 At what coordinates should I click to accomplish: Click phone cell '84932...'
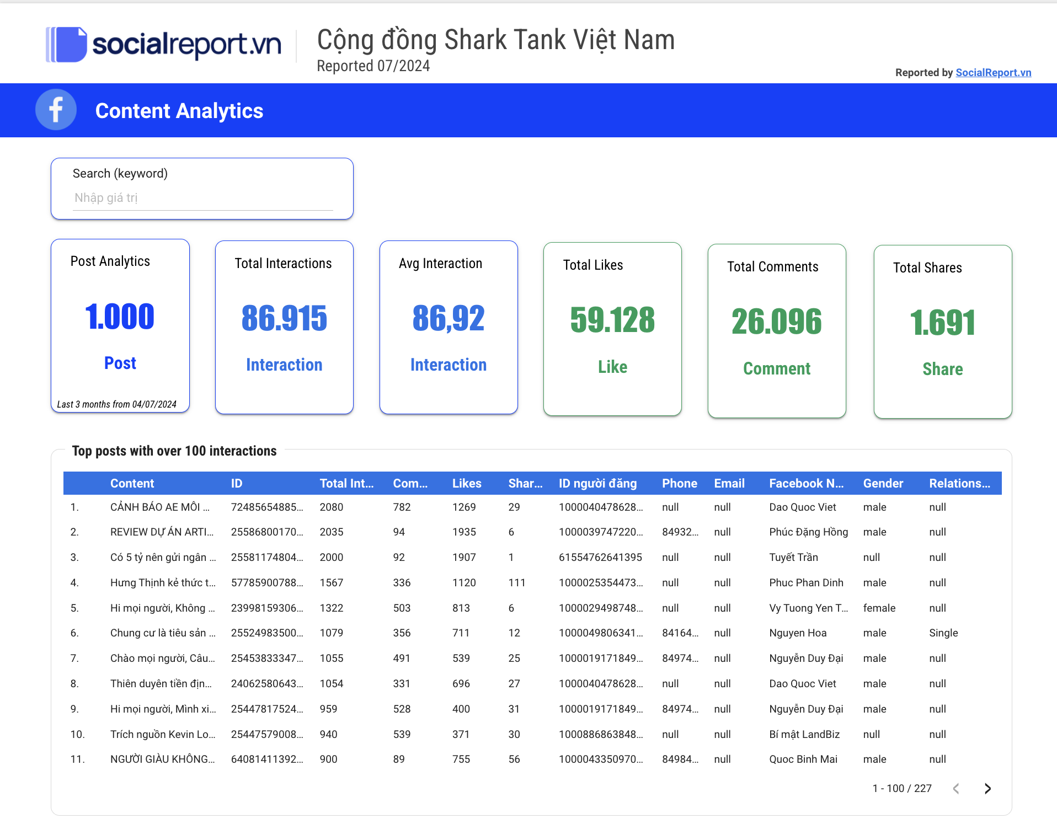[680, 532]
